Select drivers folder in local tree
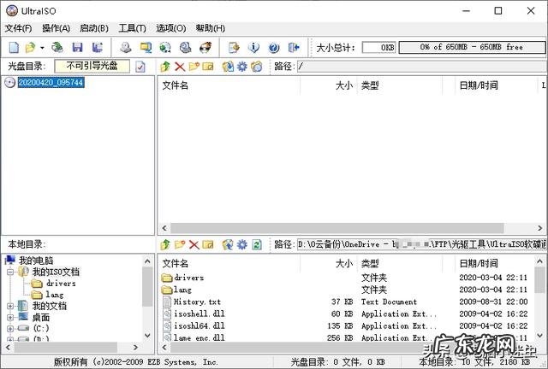This screenshot has width=548, height=369. [x=61, y=284]
